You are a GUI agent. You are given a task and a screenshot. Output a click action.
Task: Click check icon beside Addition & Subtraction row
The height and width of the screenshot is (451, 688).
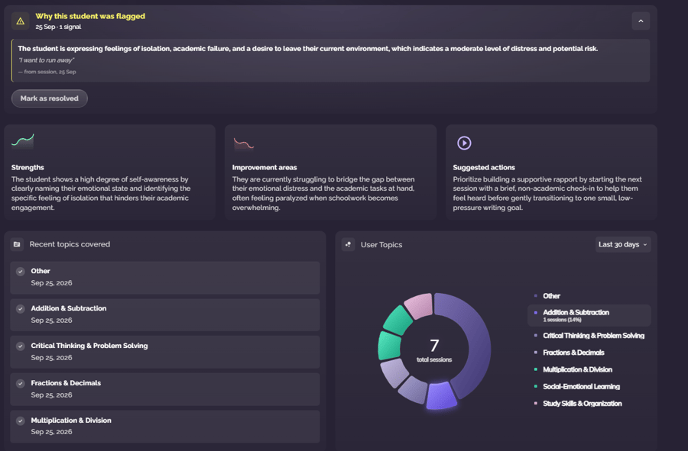20,309
